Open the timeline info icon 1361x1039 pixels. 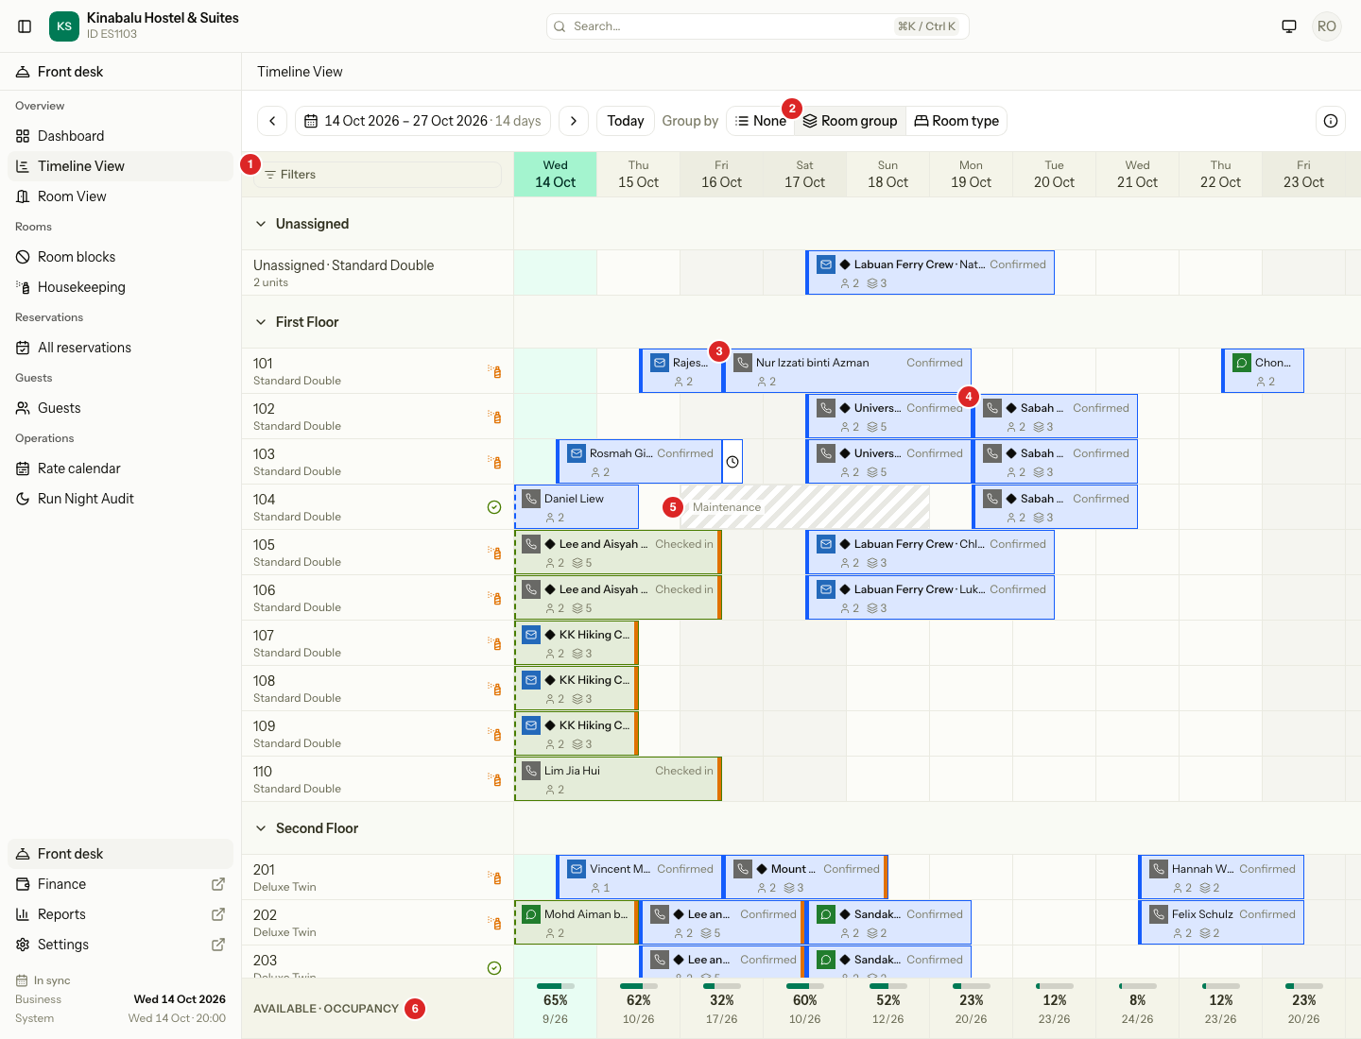coord(1331,121)
